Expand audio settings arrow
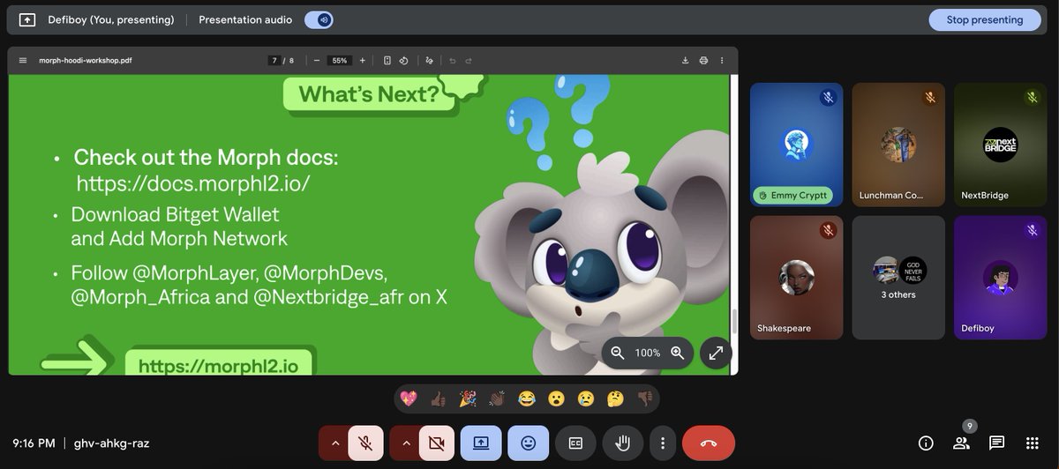1059x469 pixels. point(334,443)
